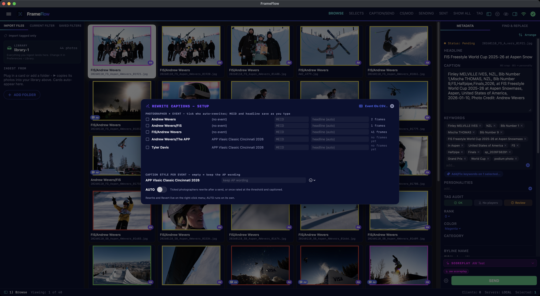Click the caption text area
Screen dimensions: 540x296
tap(488, 91)
